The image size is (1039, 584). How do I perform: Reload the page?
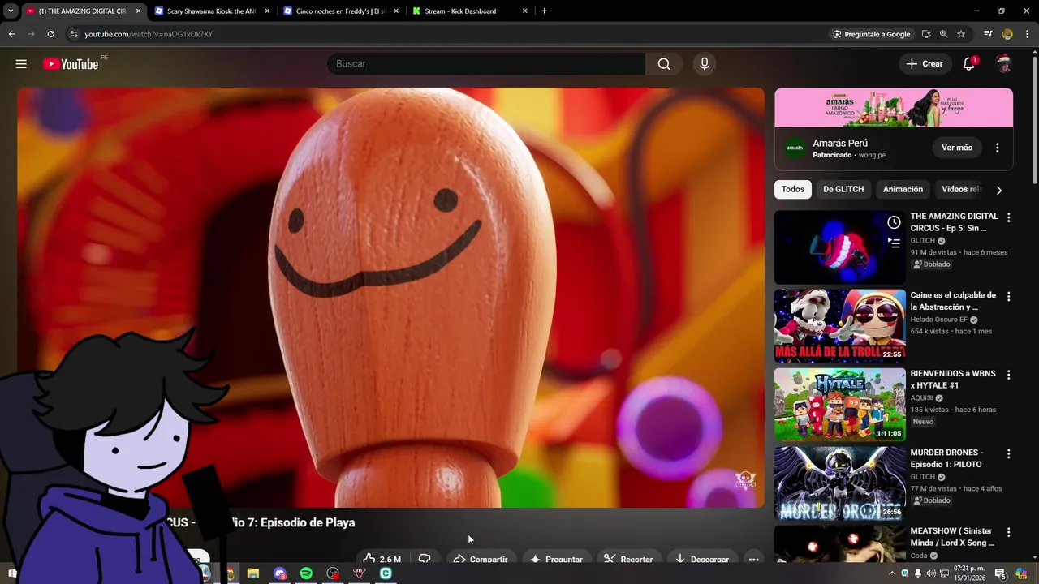pyautogui.click(x=50, y=34)
